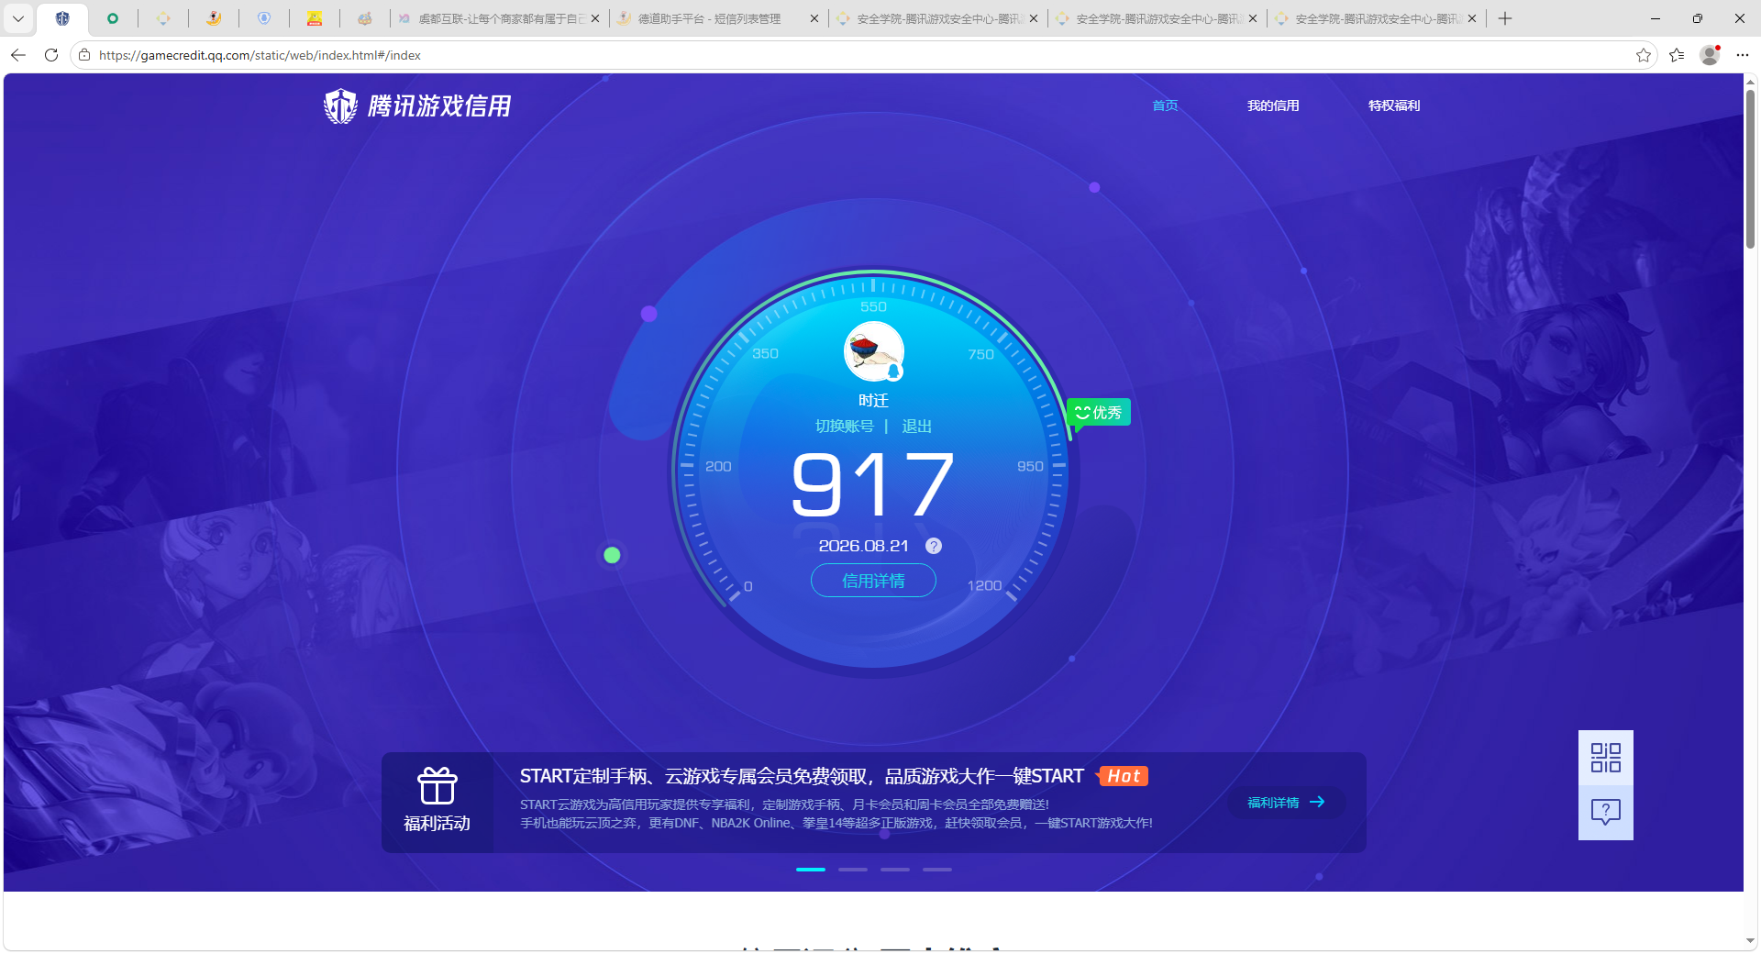
Task: Focus the address bar URL
Action: 260,55
